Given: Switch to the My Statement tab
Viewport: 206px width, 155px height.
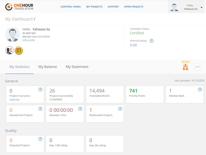Looking at the screenshot, I should point(77,67).
